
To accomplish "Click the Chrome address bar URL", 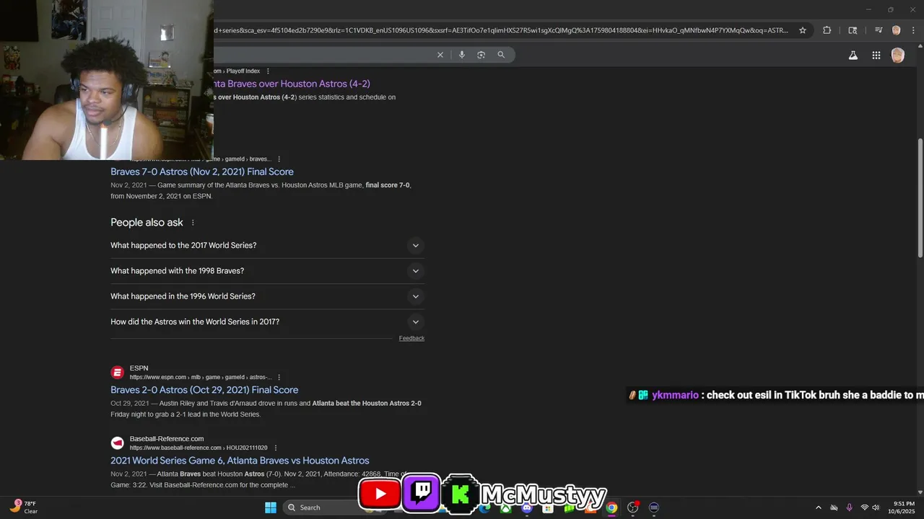I will pos(501,30).
